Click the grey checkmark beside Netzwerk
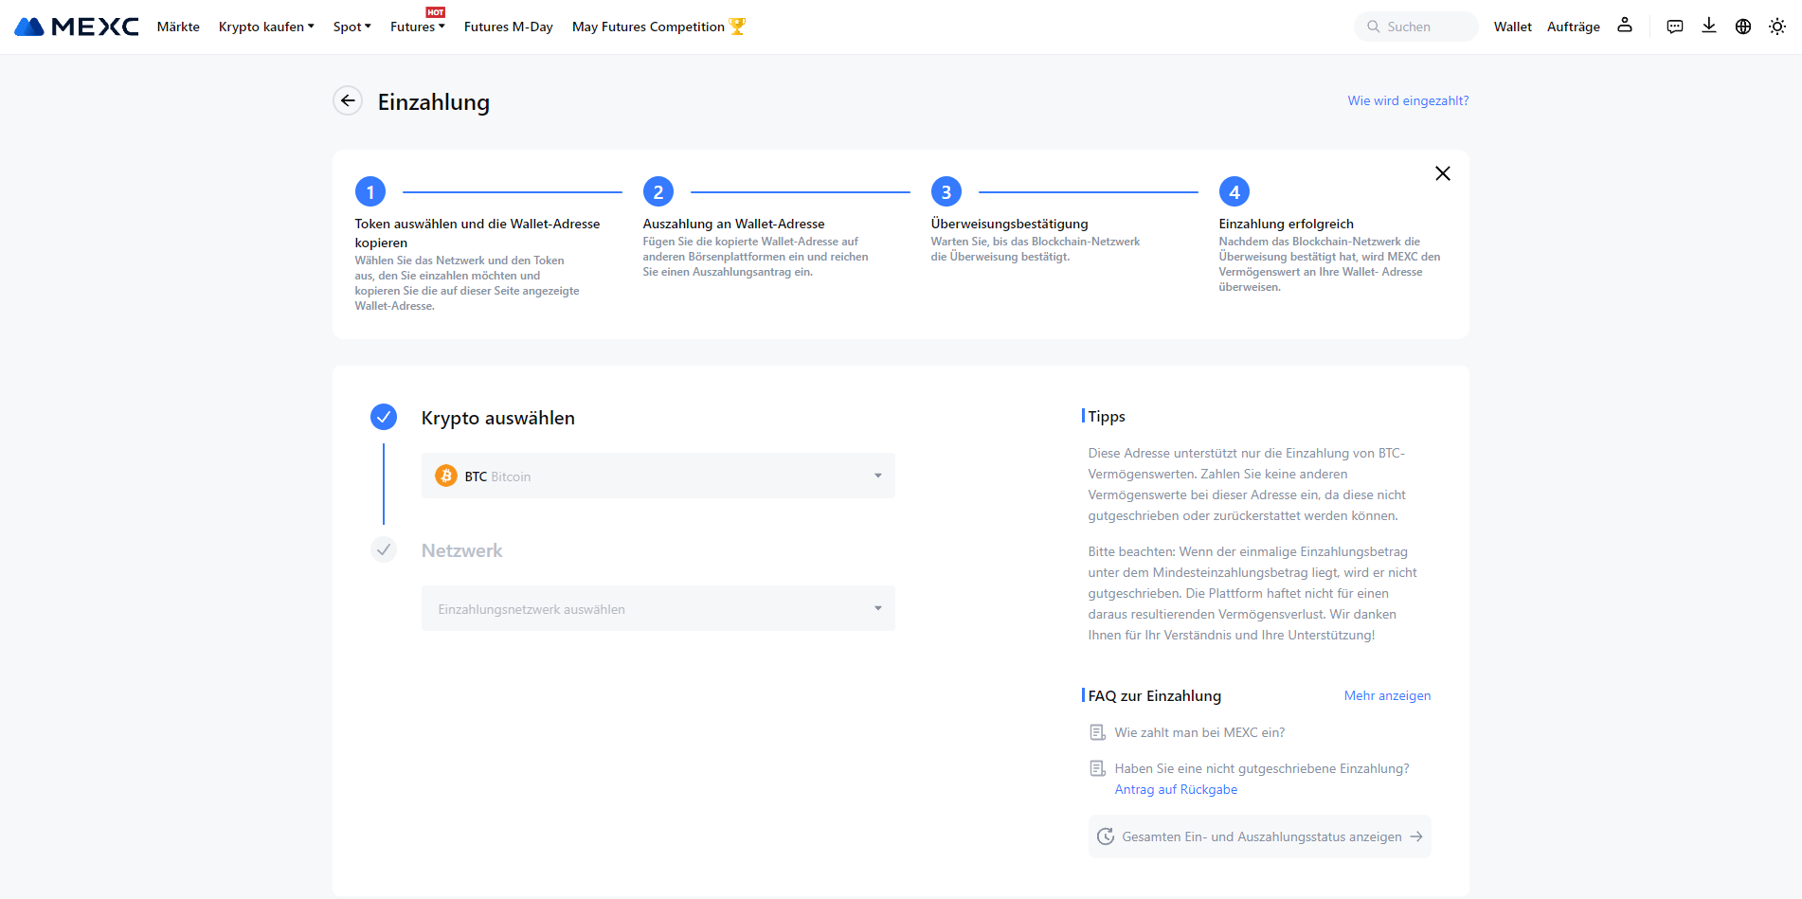The image size is (1802, 899). (x=384, y=549)
